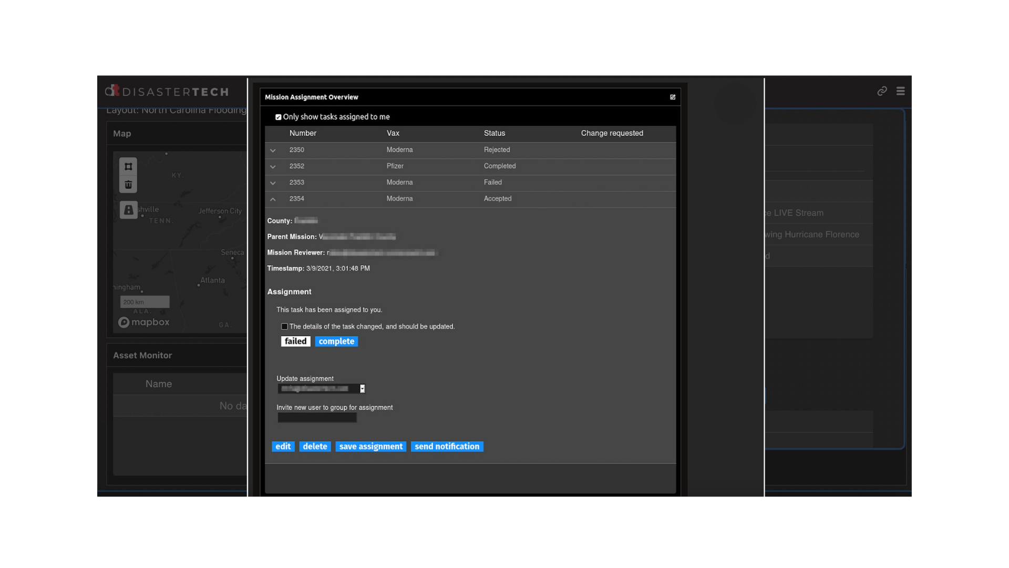Click the edit button
The width and height of the screenshot is (1009, 568).
click(283, 447)
